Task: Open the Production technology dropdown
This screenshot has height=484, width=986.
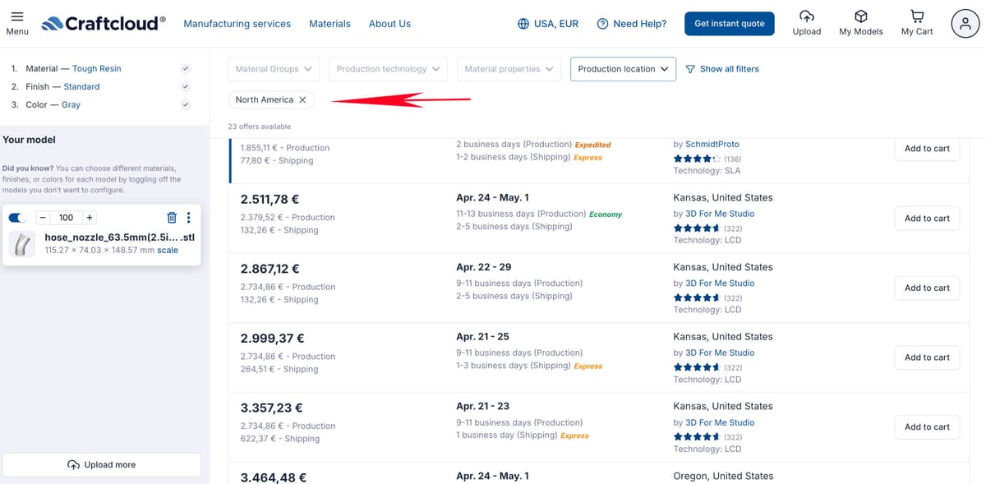Action: click(x=388, y=69)
